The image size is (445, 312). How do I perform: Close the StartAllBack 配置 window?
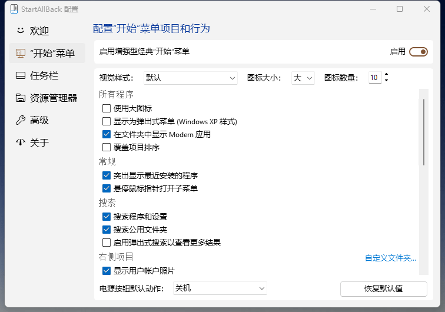point(427,9)
